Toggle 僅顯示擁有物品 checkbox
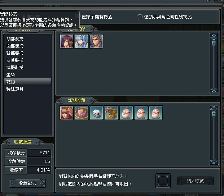 pyautogui.click(x=78, y=17)
